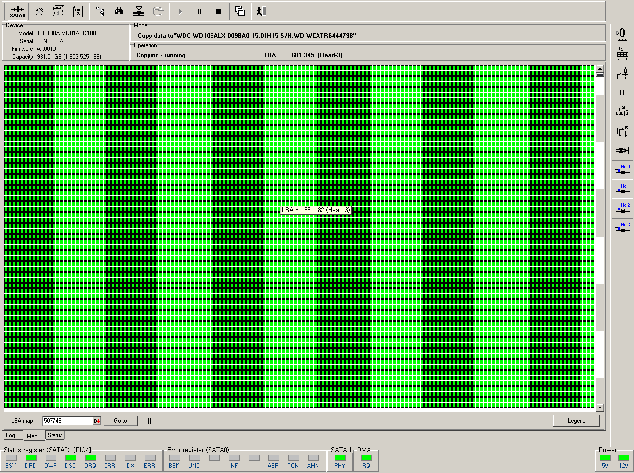Screen dimensions: 634x473
Task: Click the scroll-down arrow of the map
Action: (600, 408)
